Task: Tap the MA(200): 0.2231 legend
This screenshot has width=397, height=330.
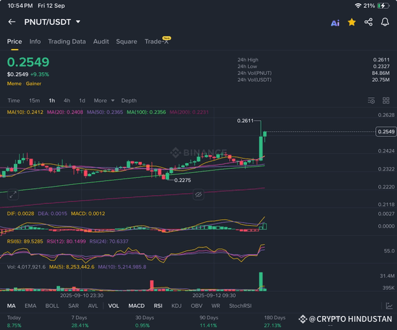Action: (189, 112)
